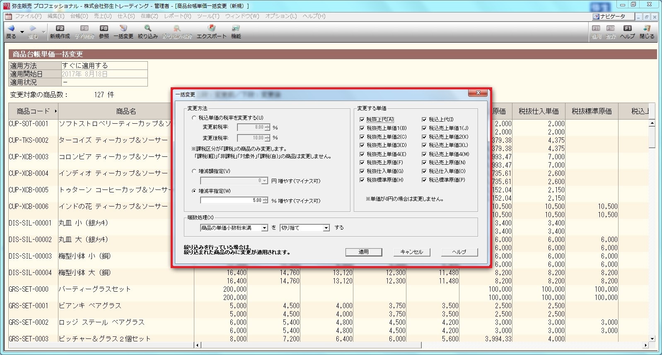Select 税込単価の税率を変更する radio button

tap(194, 118)
